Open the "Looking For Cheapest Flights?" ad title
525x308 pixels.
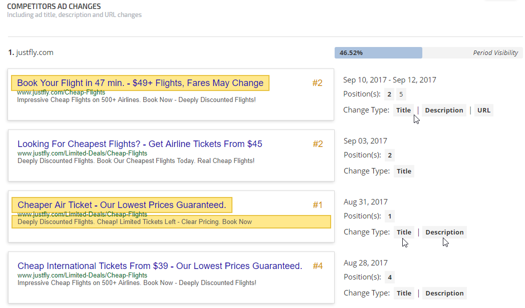[x=140, y=144]
